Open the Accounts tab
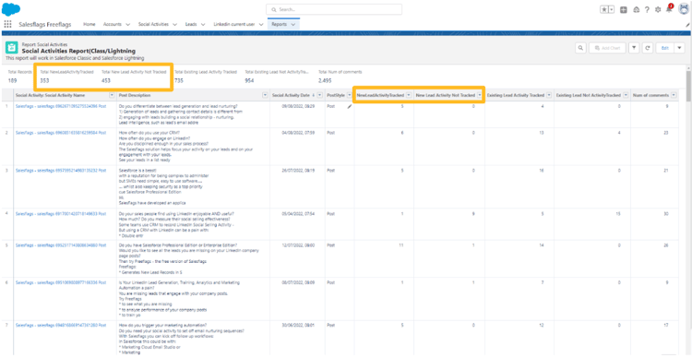 pos(112,25)
